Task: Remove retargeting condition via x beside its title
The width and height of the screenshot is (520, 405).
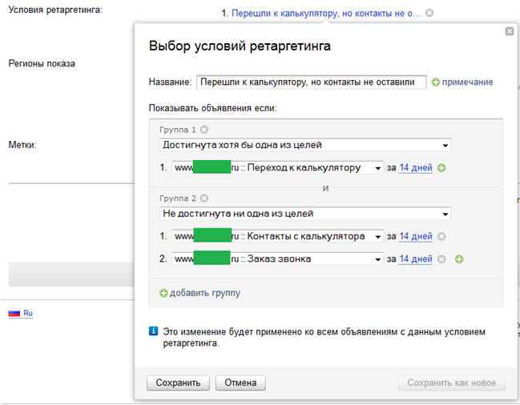Action: coord(429,13)
